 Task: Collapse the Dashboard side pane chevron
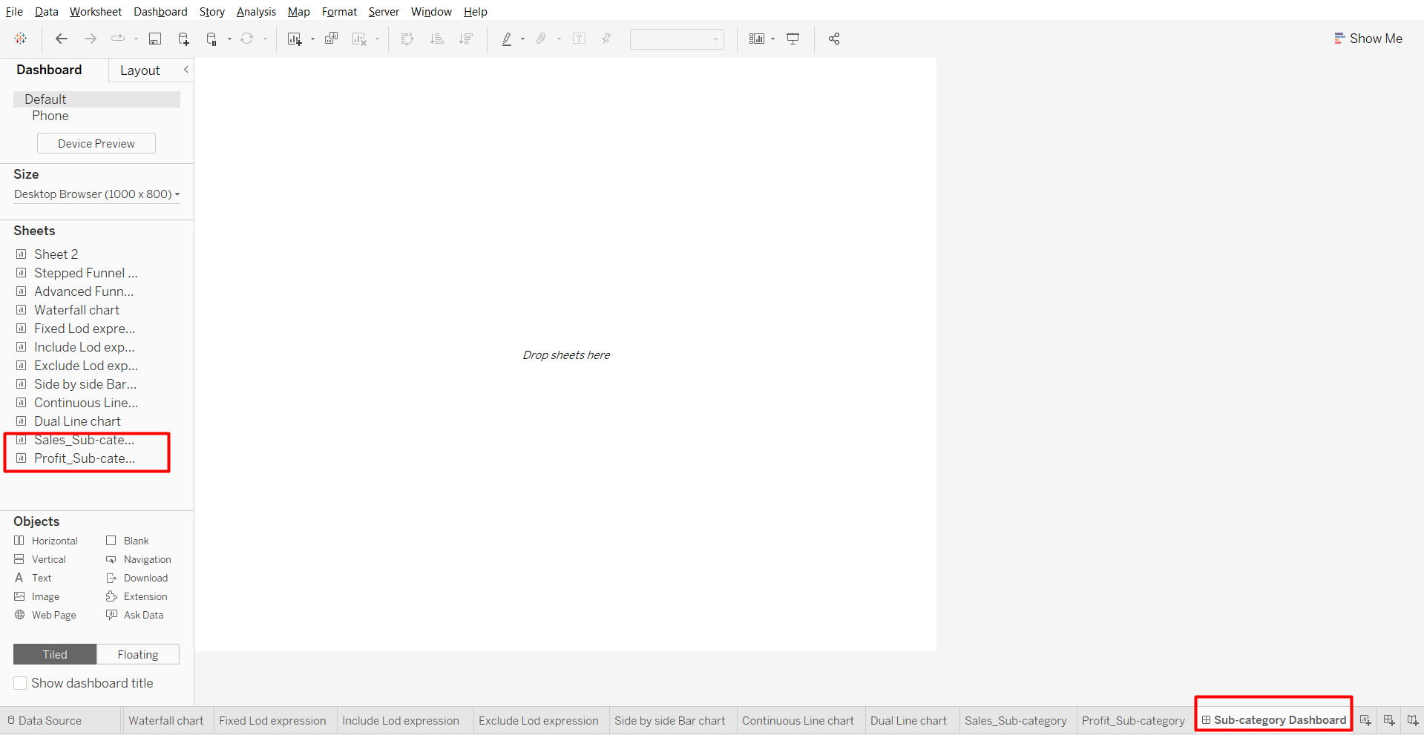tap(186, 70)
